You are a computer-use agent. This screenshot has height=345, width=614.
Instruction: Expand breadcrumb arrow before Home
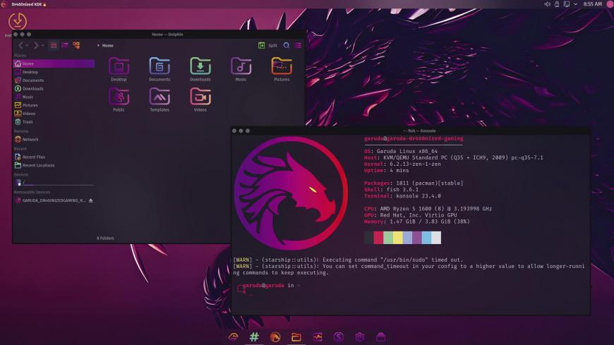coord(98,45)
